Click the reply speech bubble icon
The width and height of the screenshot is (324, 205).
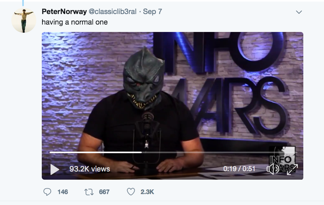click(x=47, y=192)
